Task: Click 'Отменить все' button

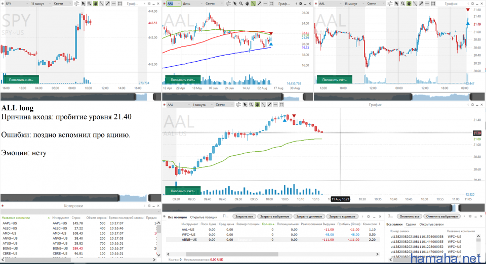Action: (410, 216)
